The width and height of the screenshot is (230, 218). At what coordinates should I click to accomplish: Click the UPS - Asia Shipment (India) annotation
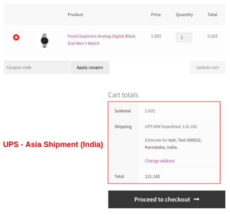53,144
